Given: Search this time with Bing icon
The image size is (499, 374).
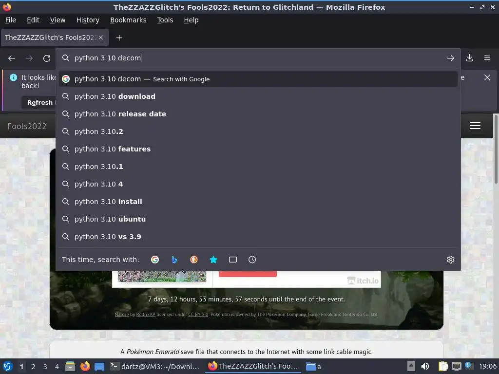Looking at the screenshot, I should 174,260.
